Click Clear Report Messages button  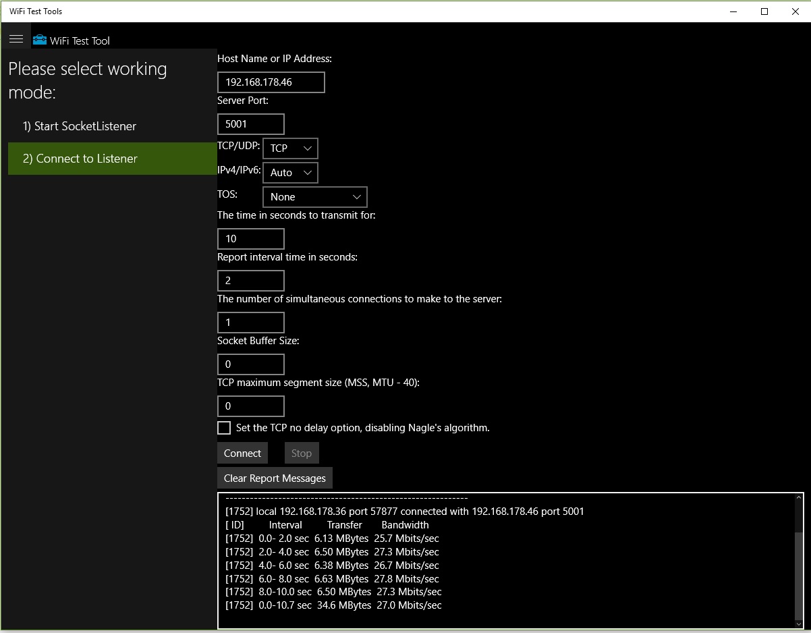coord(275,478)
